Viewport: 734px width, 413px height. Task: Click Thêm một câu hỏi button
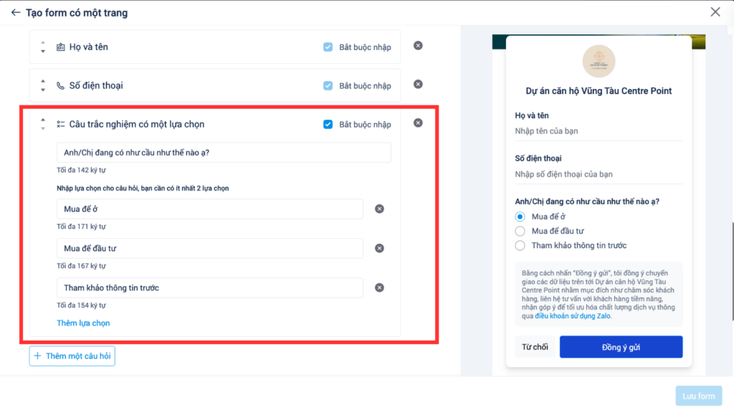72,356
